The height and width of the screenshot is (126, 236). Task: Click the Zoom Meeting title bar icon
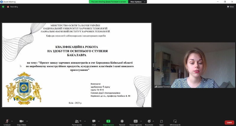[x=1, y=2]
